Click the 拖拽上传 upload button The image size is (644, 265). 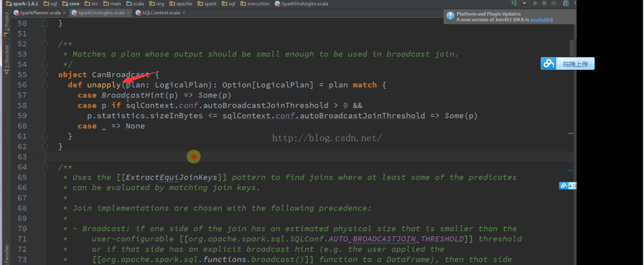(x=576, y=64)
